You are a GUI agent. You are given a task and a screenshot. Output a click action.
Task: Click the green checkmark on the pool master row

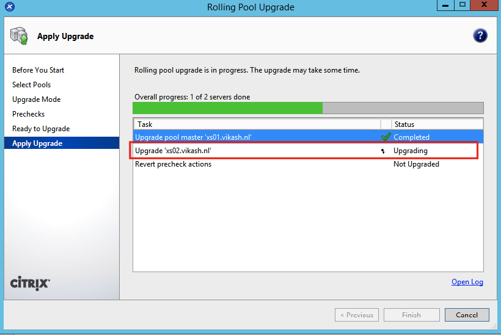click(386, 137)
